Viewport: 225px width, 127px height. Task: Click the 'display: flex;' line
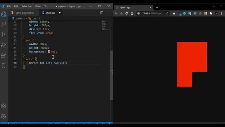(40, 29)
